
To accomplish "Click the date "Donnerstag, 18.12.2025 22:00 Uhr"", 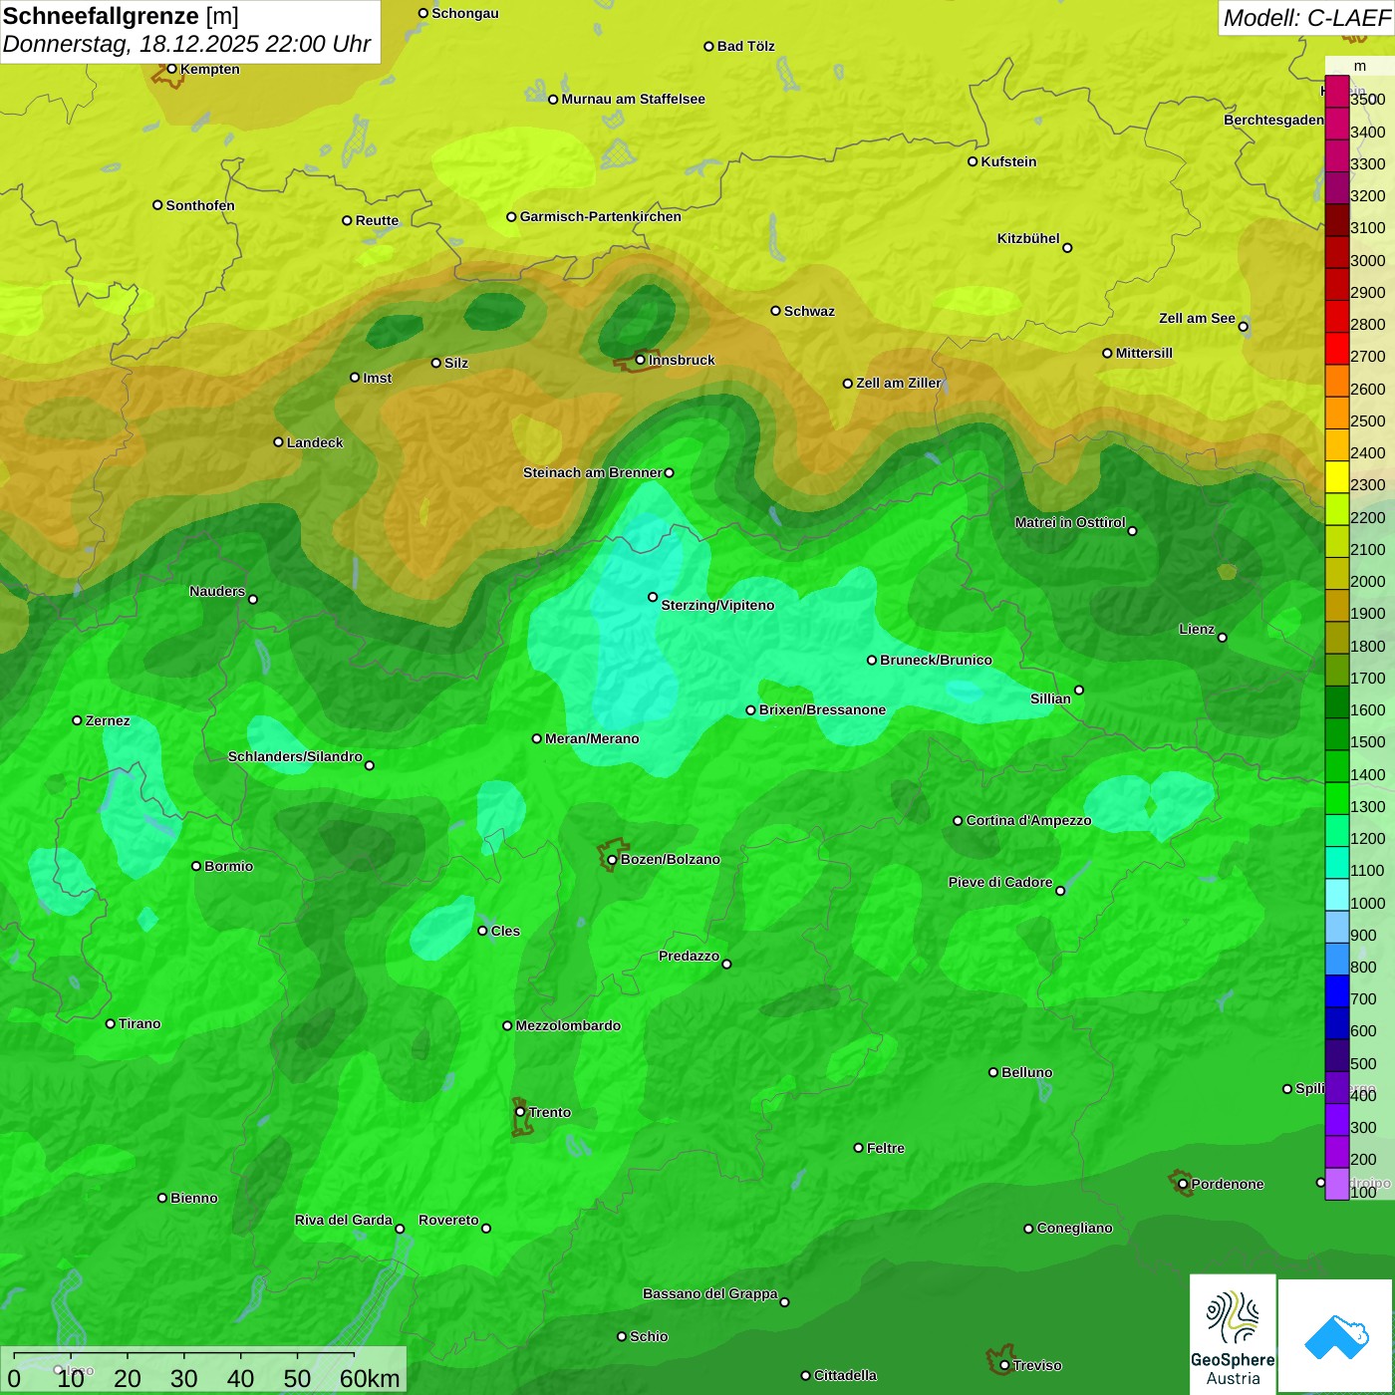I will pos(186,44).
